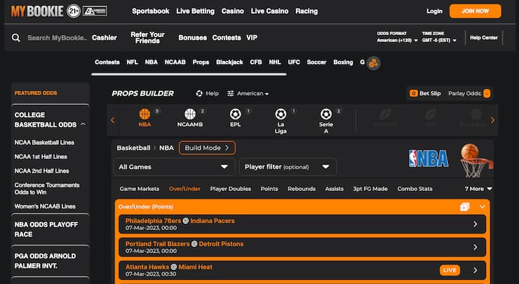Open Women's NCAAB Lines
The height and width of the screenshot is (284, 519).
45,206
